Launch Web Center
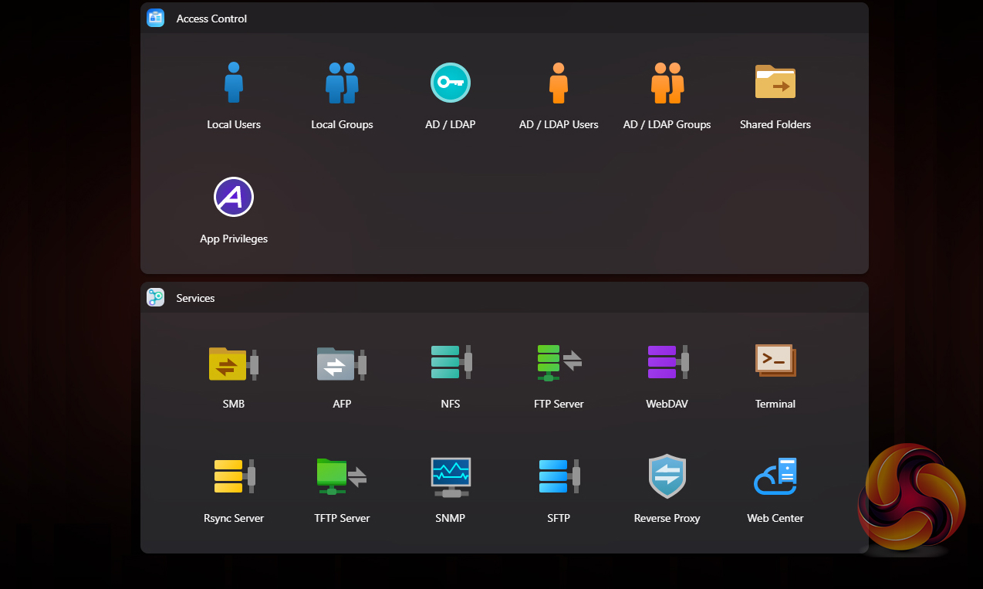 click(775, 477)
